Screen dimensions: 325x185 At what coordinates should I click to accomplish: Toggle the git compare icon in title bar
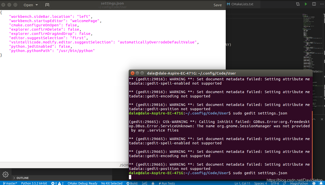point(297,4)
